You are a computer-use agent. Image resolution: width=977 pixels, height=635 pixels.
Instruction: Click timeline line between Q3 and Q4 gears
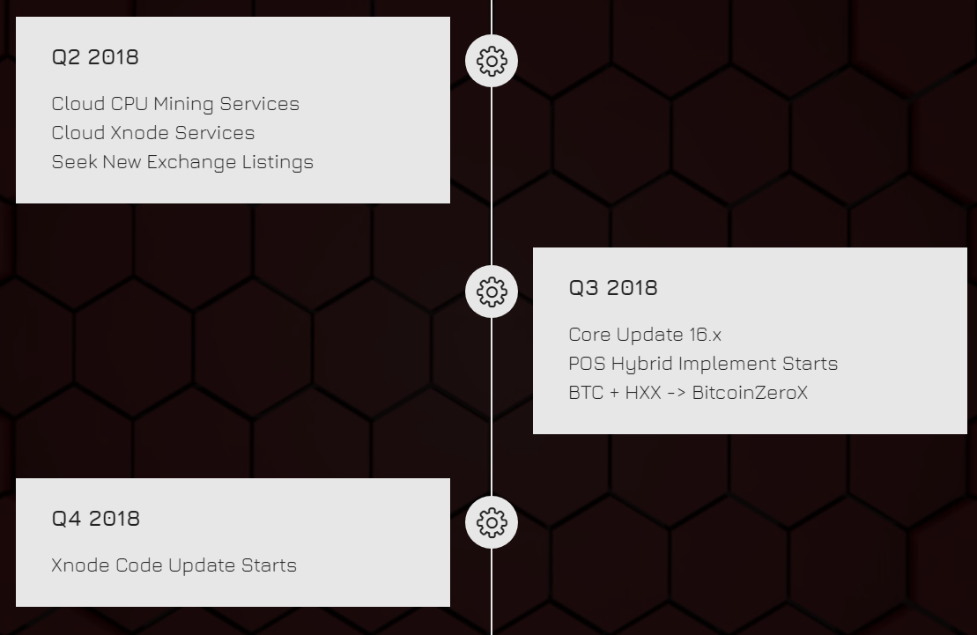(x=492, y=407)
